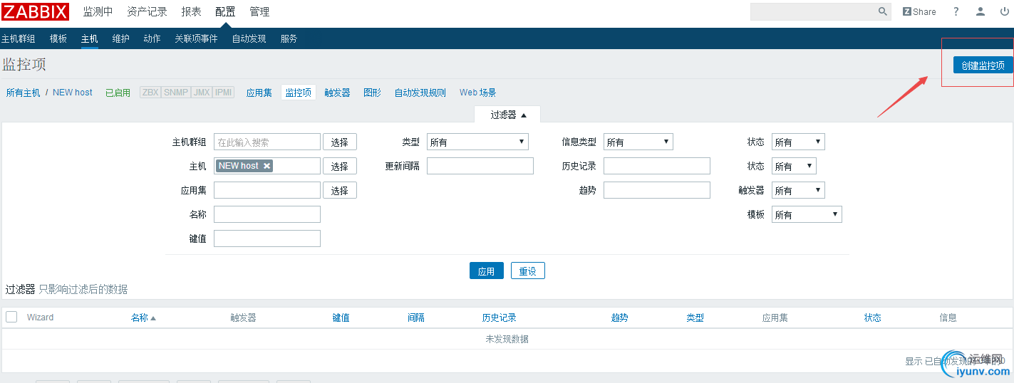
Task: Open the 信息类型 dropdown
Action: [638, 142]
